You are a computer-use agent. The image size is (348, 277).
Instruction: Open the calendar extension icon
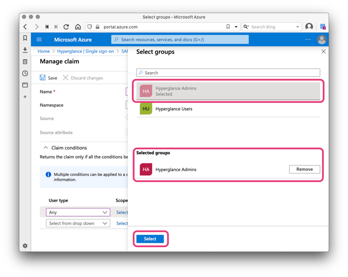point(323,27)
